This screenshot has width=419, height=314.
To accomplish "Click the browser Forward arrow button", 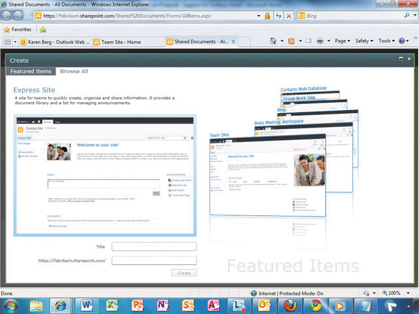I will pyautogui.click(x=18, y=16).
